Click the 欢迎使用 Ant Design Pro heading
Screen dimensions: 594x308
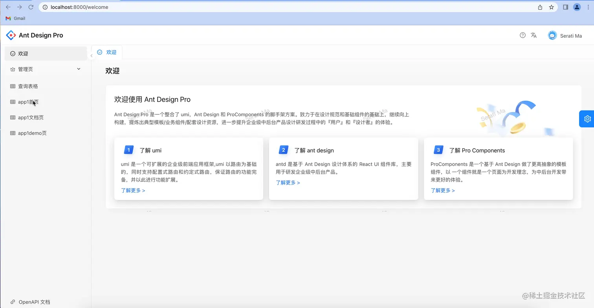[x=152, y=99]
